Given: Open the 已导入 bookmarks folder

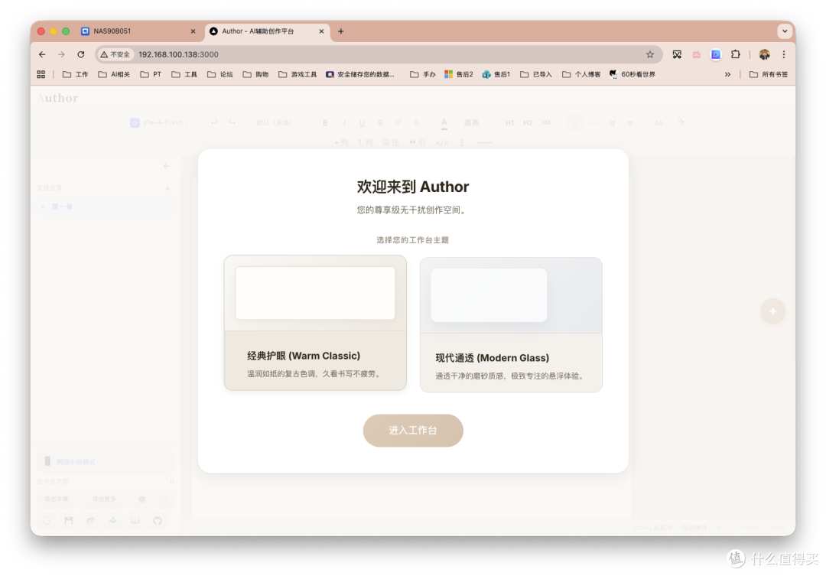Looking at the screenshot, I should 535,74.
